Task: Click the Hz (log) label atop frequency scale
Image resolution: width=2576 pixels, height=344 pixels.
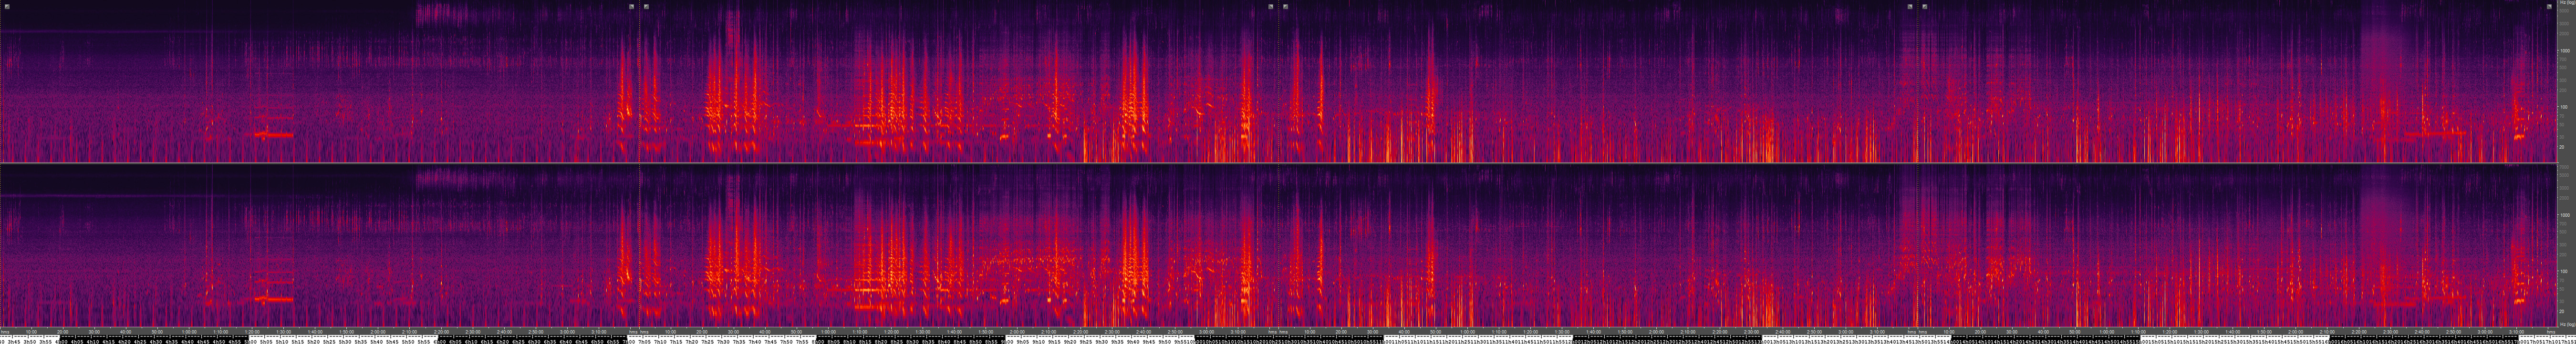Action: [2566, 4]
